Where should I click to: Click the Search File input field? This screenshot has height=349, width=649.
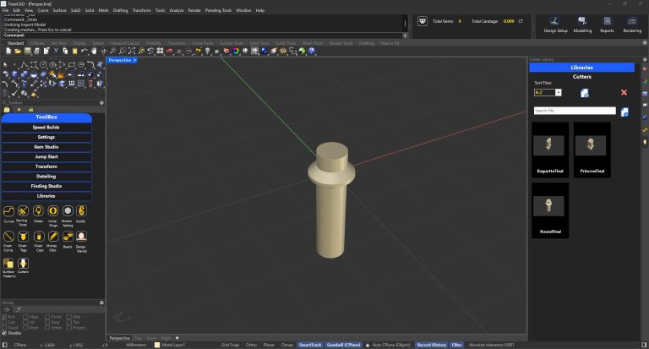574,111
